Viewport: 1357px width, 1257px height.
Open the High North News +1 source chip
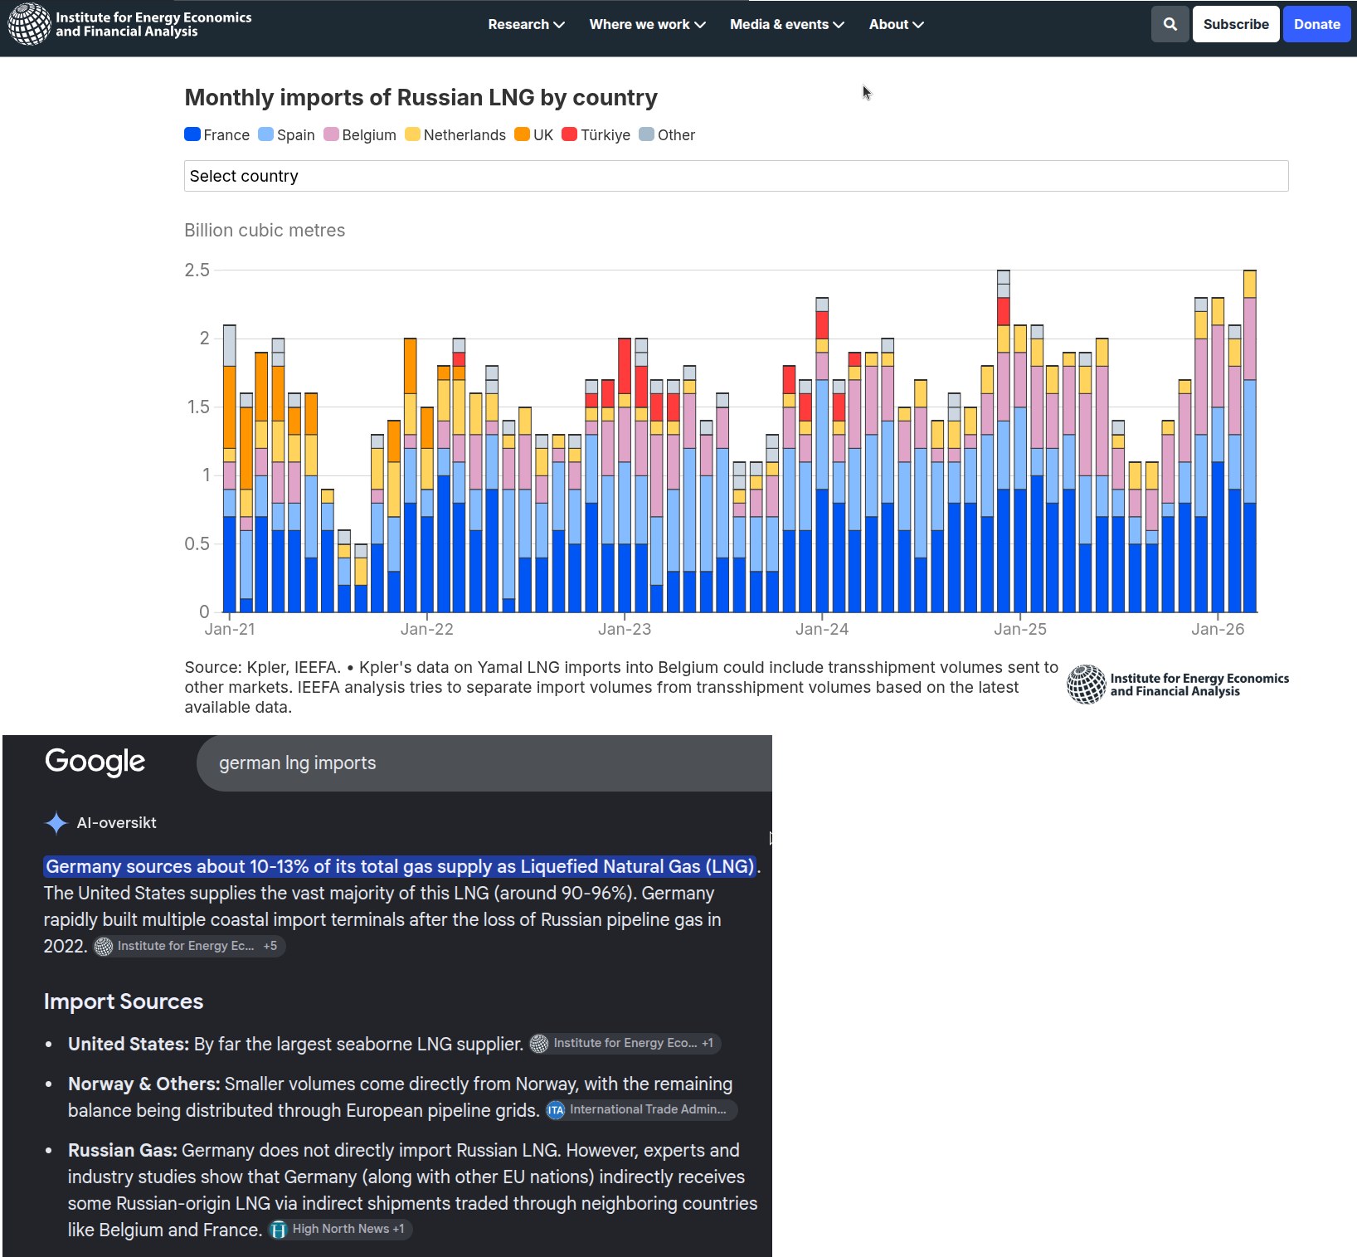coord(340,1230)
